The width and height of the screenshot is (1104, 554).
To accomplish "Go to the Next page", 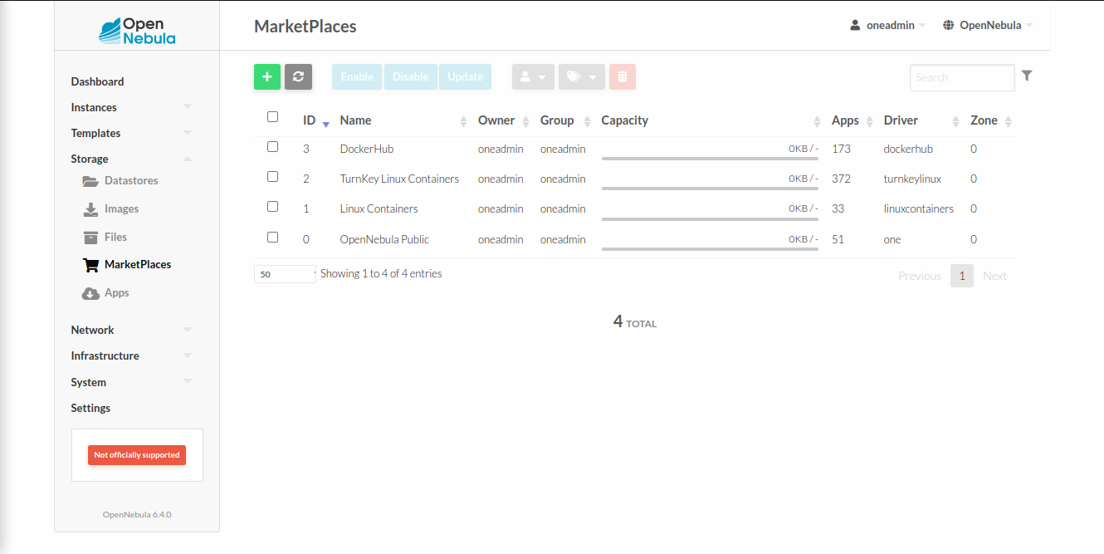I will 994,276.
